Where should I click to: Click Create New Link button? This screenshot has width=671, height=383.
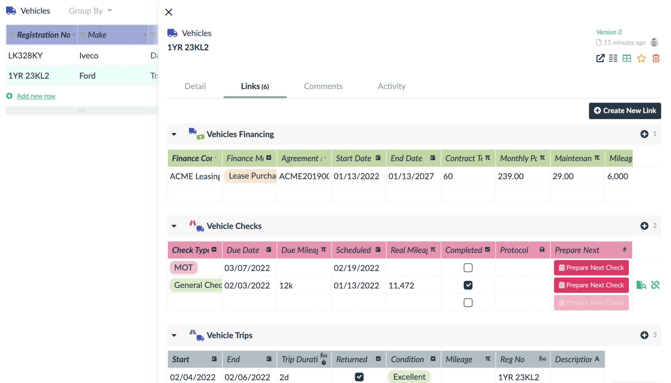[625, 111]
